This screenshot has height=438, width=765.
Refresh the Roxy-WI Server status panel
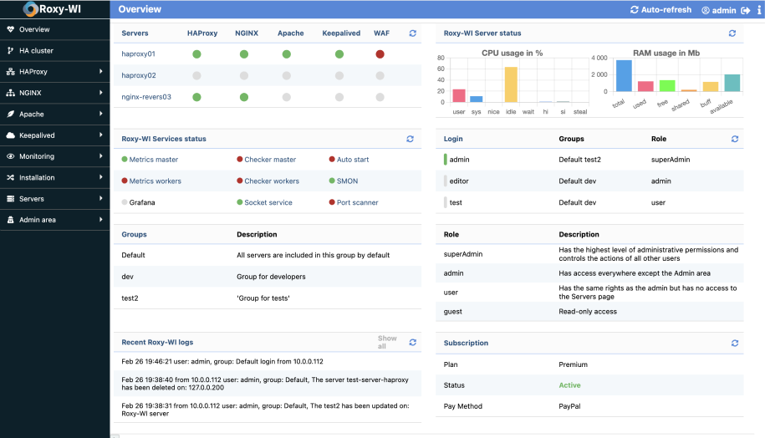tap(732, 33)
